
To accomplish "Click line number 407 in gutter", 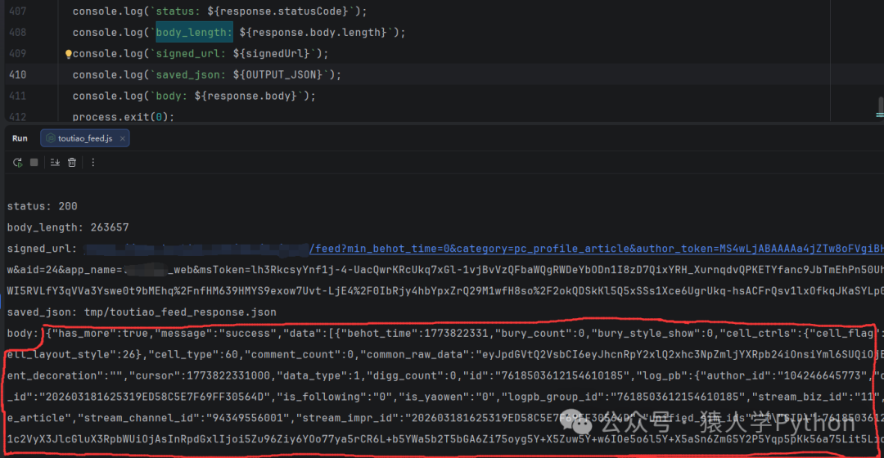I will tap(17, 11).
